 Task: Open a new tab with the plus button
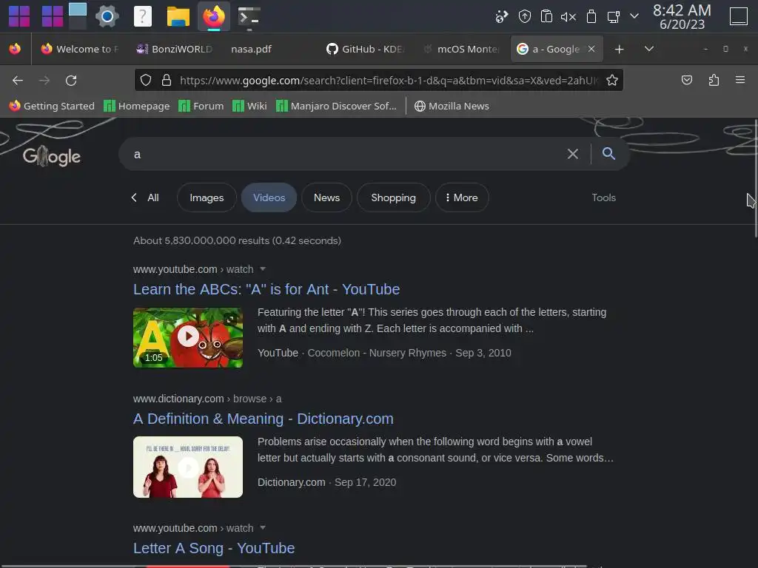[620, 49]
